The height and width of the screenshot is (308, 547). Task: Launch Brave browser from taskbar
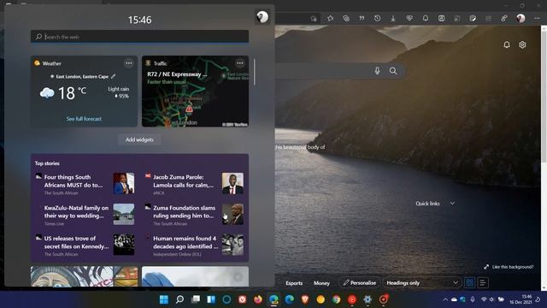(x=305, y=299)
